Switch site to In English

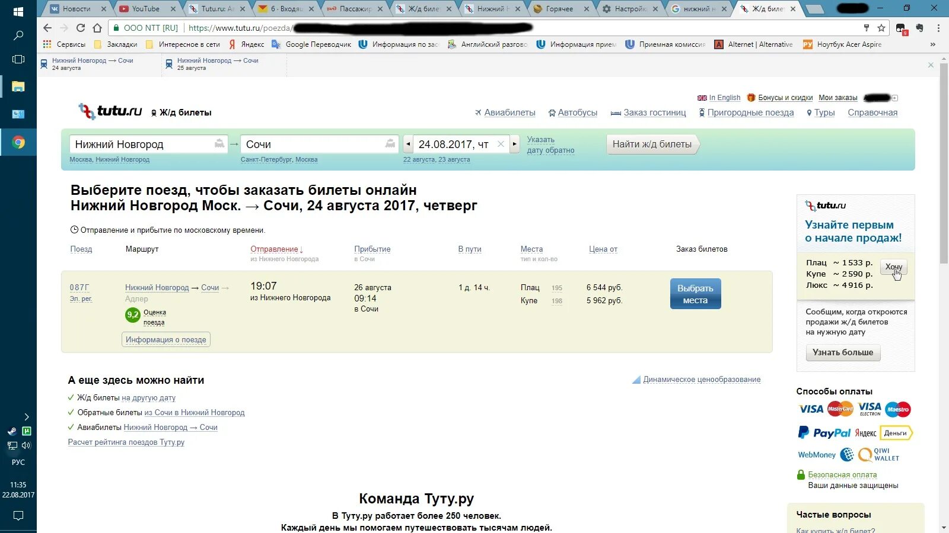[724, 98]
